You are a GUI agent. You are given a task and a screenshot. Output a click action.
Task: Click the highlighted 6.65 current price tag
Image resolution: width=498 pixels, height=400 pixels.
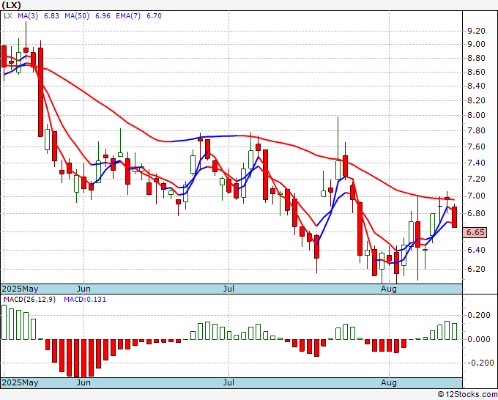[475, 232]
